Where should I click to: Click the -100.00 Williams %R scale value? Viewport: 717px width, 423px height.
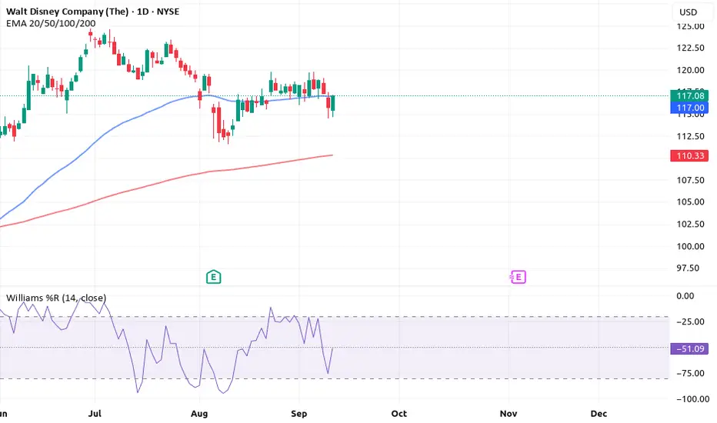(x=692, y=399)
